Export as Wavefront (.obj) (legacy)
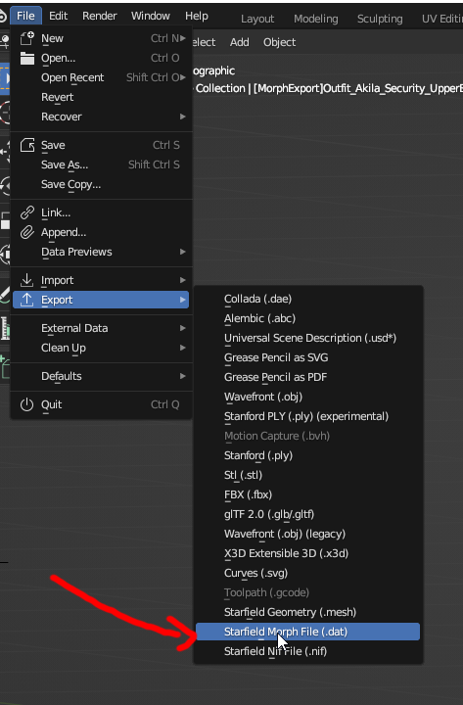Viewport: 463px width, 705px height. 307,534
